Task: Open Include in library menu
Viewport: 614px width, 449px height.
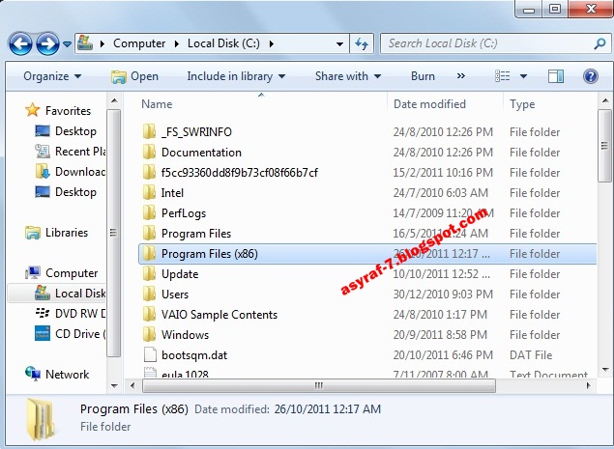Action: (x=236, y=76)
